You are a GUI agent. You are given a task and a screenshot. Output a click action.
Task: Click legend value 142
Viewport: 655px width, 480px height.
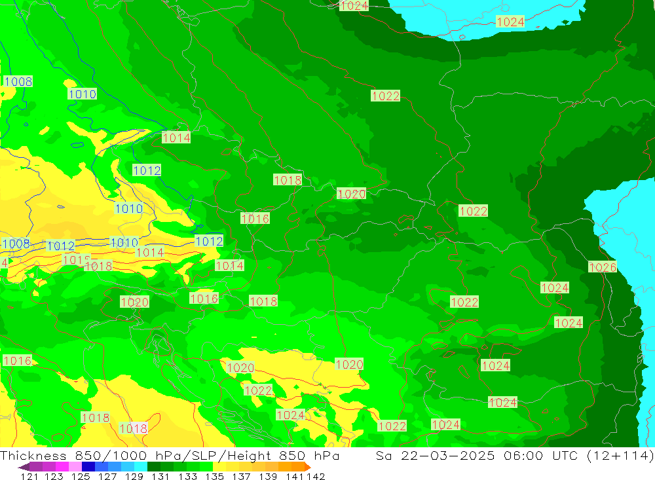tap(316, 476)
